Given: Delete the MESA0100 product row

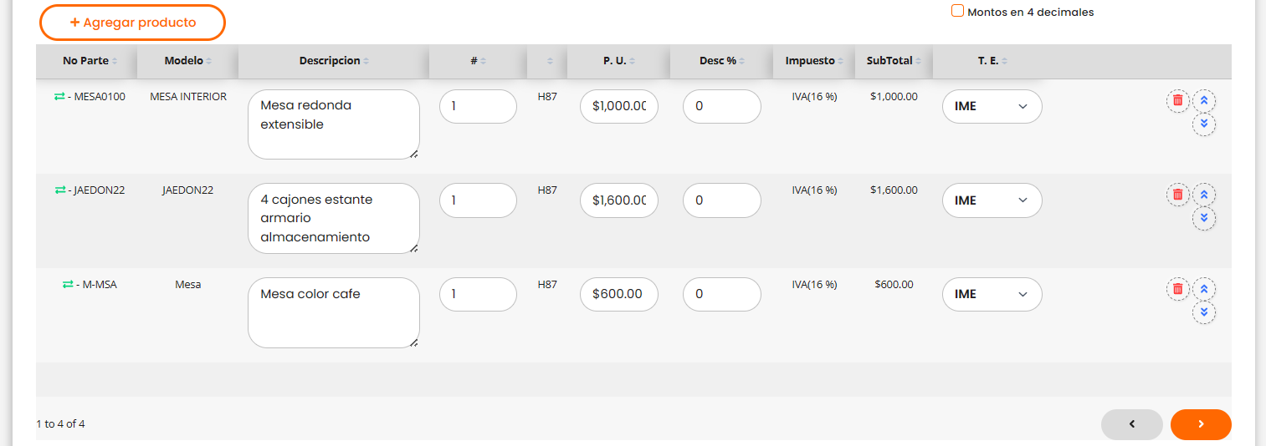Looking at the screenshot, I should 1177,100.
